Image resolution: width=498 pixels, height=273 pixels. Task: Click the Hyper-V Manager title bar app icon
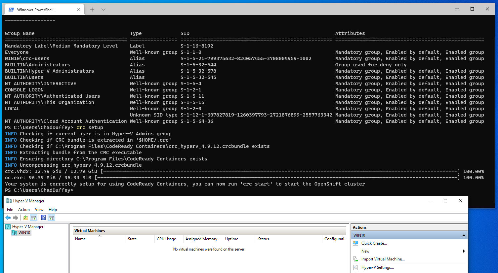[9, 201]
